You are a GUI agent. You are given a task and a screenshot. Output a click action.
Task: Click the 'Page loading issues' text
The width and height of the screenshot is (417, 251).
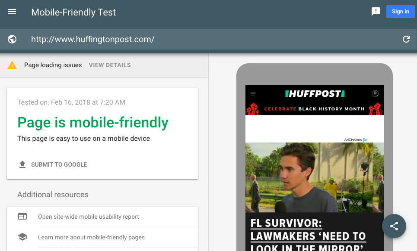click(x=53, y=65)
